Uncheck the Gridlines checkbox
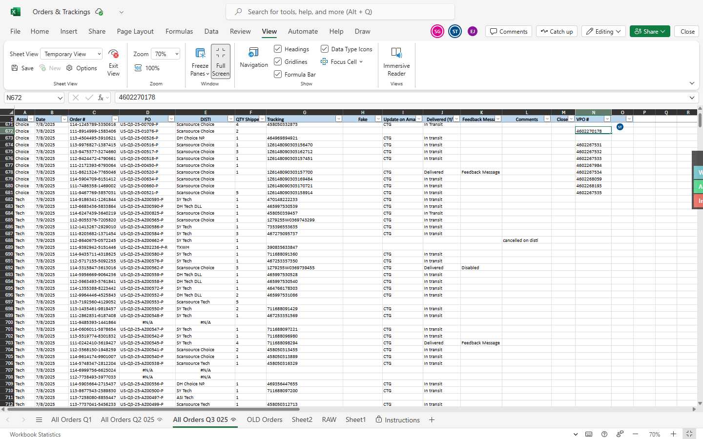The height and width of the screenshot is (439, 703). pos(278,61)
